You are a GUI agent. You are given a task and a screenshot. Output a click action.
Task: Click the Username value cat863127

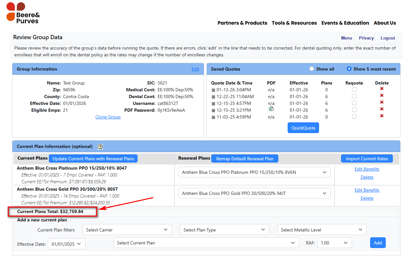168,103
